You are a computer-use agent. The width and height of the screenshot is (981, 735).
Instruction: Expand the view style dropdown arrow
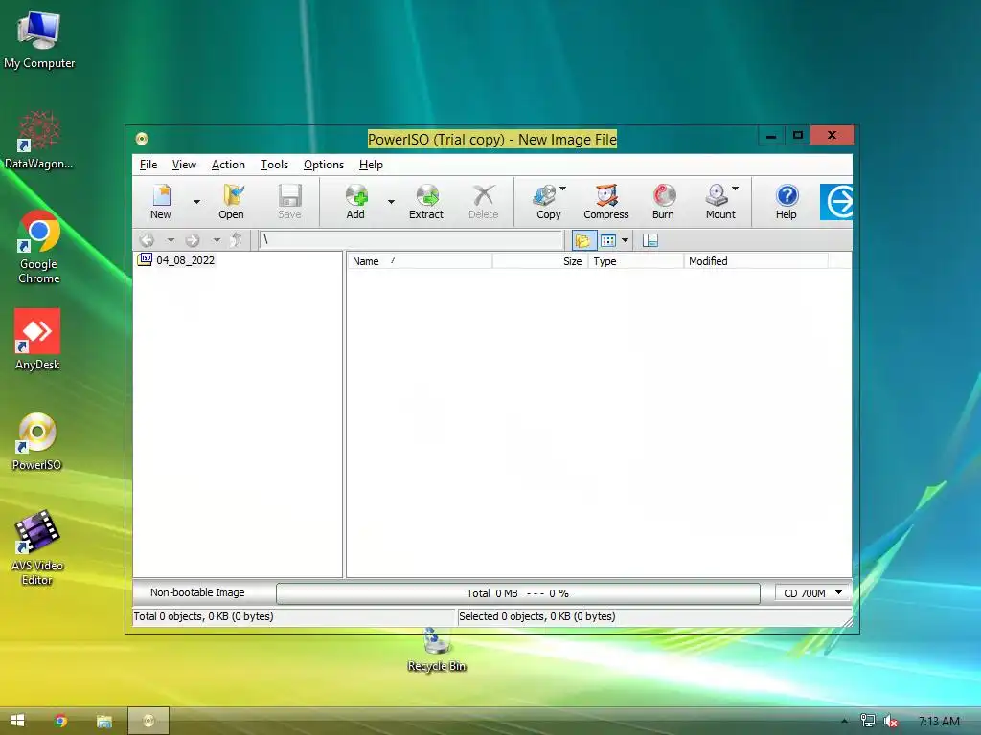pos(625,240)
